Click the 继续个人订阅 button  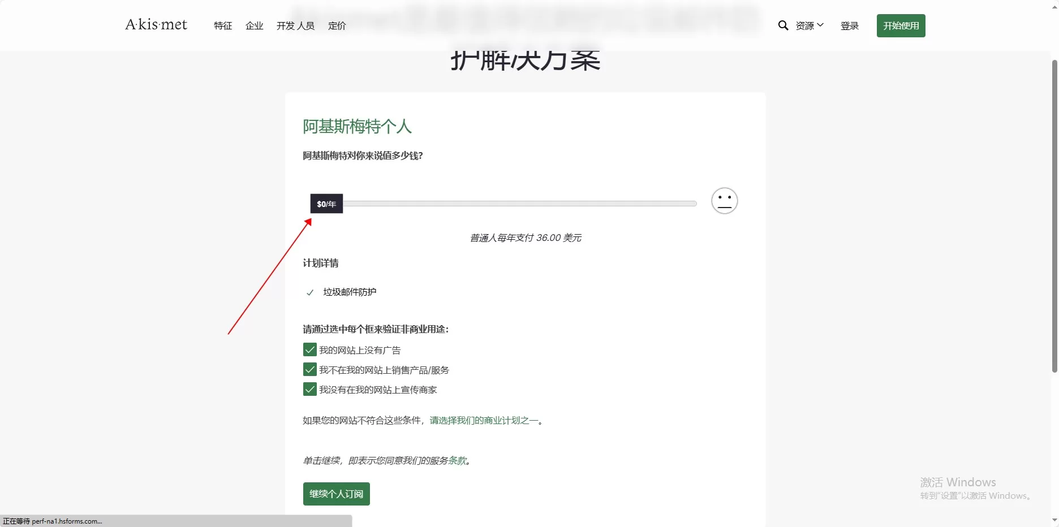coord(337,494)
